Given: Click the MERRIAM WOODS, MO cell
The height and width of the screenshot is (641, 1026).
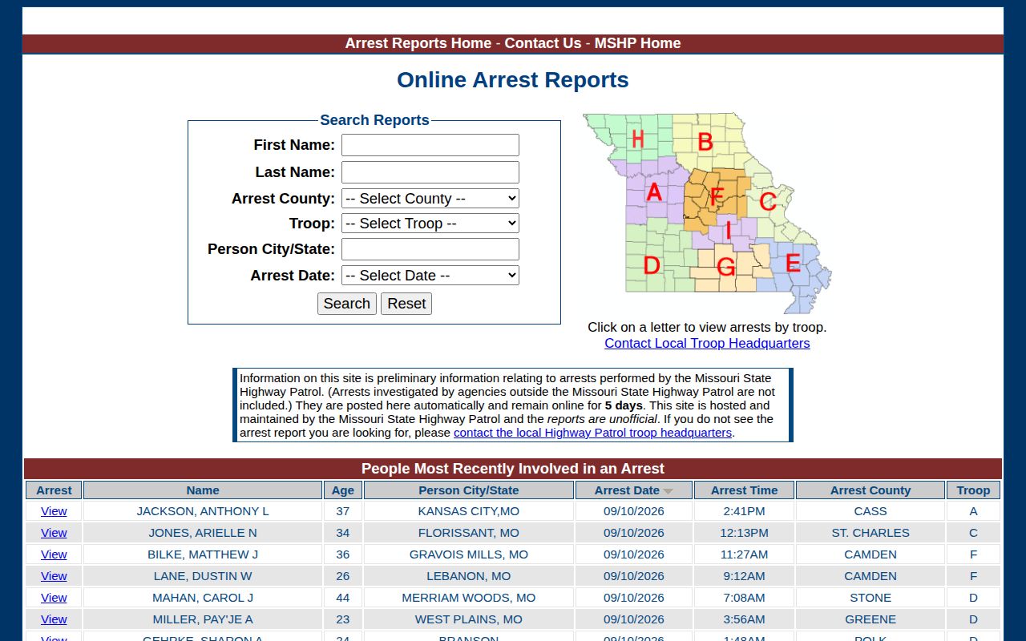Looking at the screenshot, I should [469, 598].
